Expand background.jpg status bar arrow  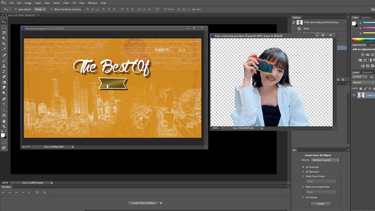pyautogui.click(x=73, y=147)
